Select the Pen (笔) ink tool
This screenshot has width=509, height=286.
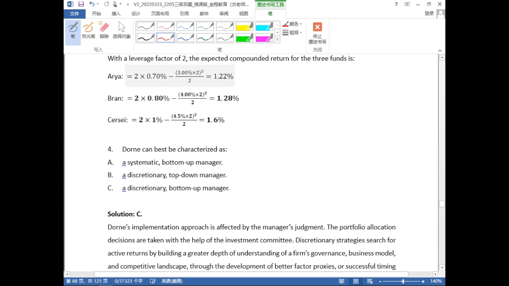[x=73, y=31]
